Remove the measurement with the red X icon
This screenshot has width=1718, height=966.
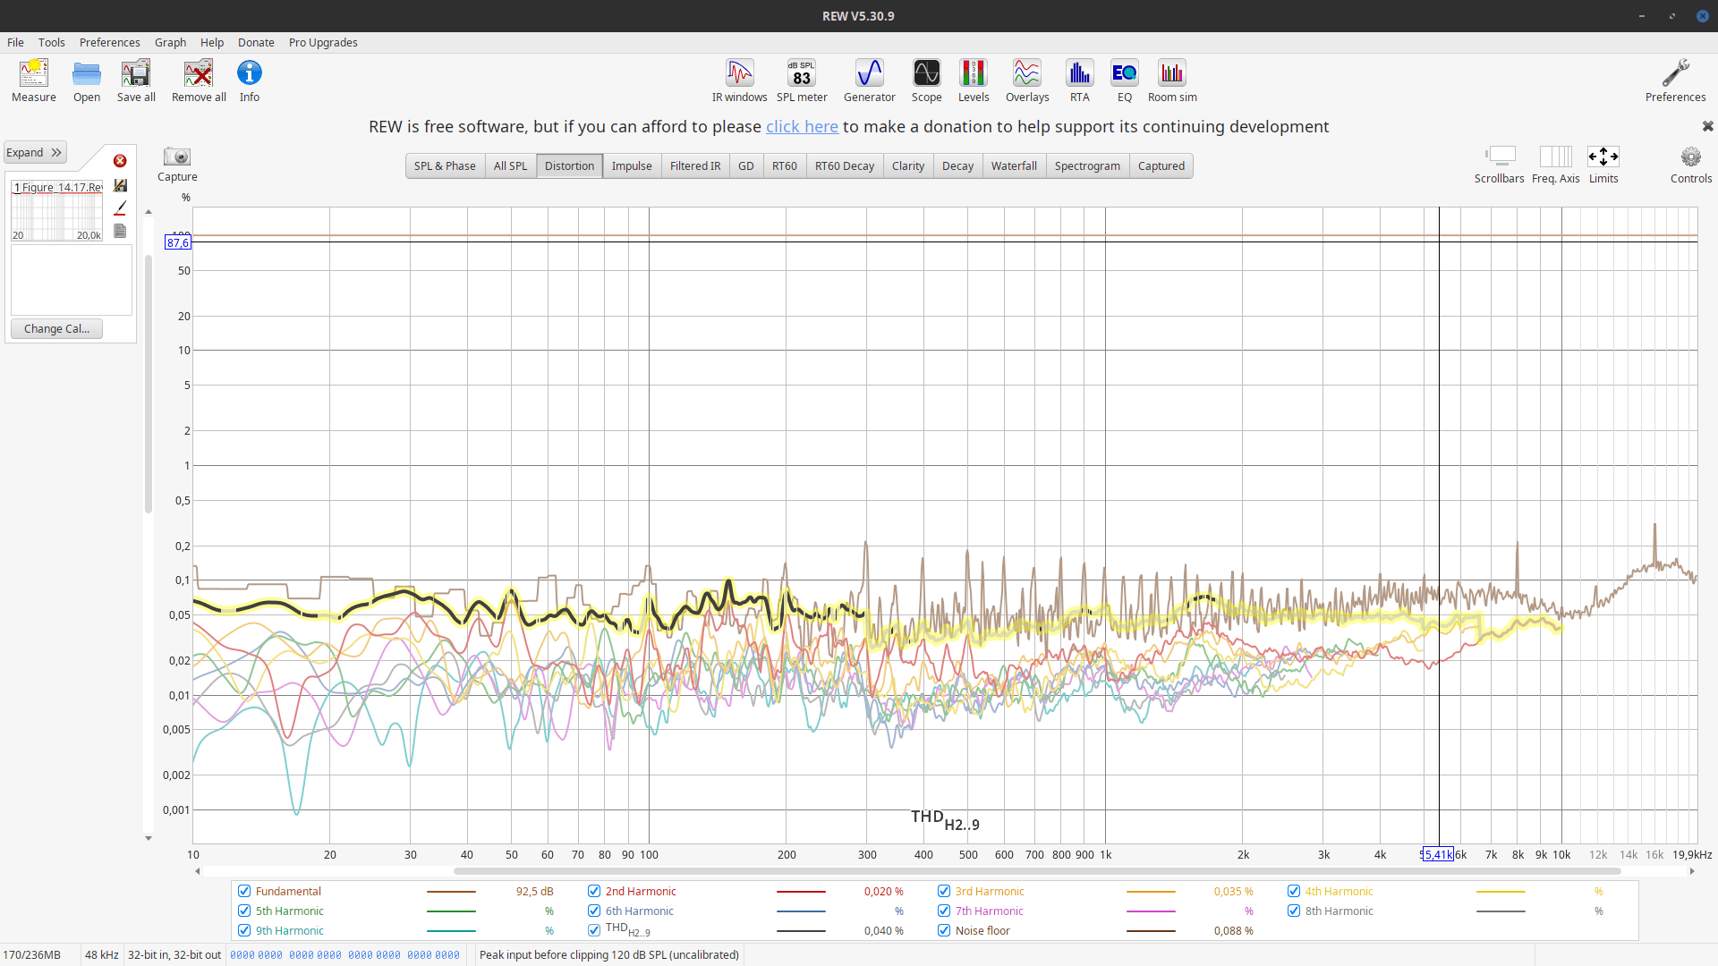[x=120, y=161]
